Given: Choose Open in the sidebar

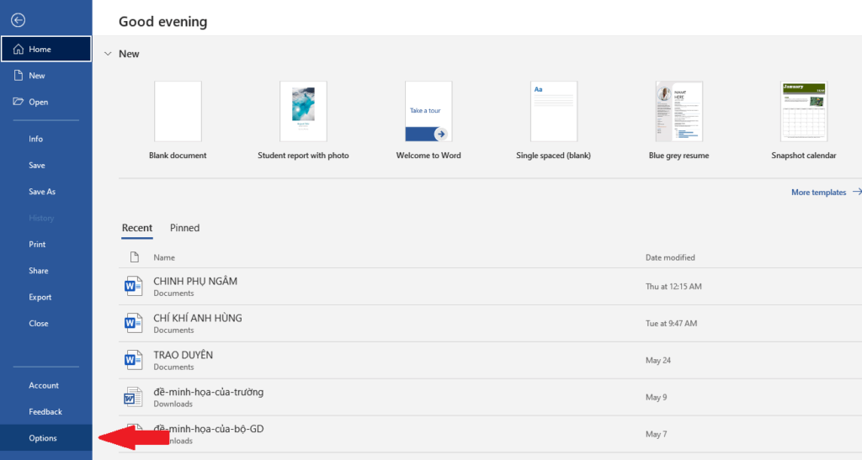Looking at the screenshot, I should click(46, 102).
